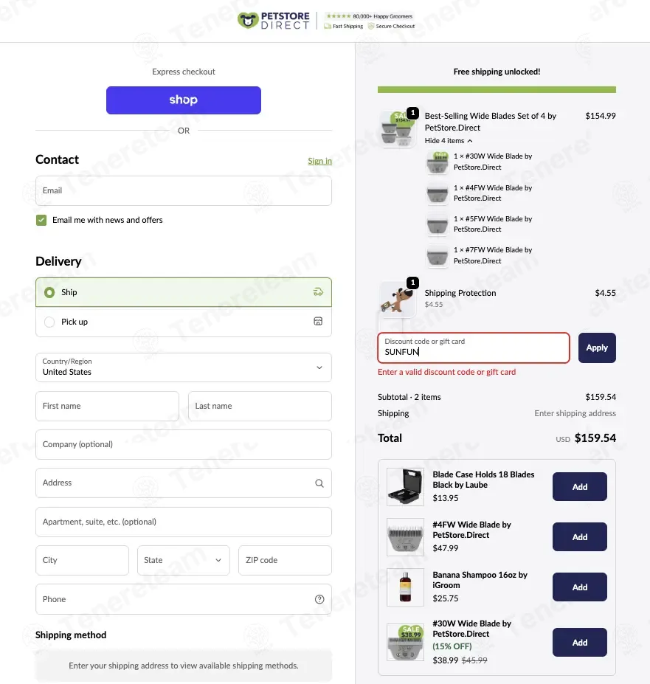Click the address search magnifier icon
Screen dimensions: 650x684
(x=319, y=483)
